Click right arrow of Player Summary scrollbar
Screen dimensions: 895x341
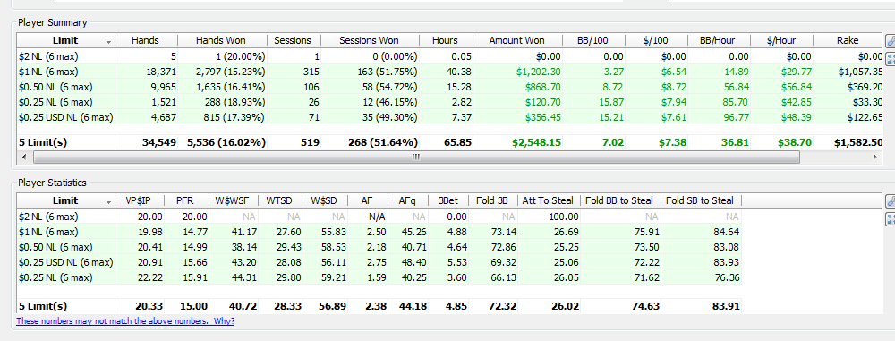coord(875,157)
